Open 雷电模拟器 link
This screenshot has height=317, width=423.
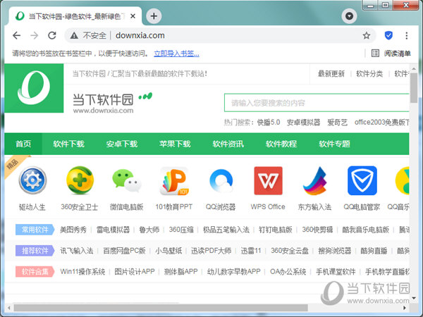114,230
